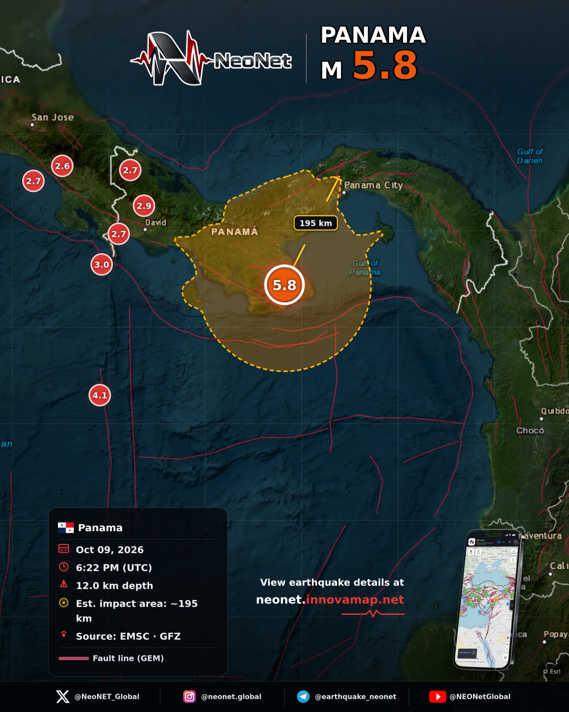Click the source signal icon beside EMSC
This screenshot has height=712, width=569.
tap(64, 634)
